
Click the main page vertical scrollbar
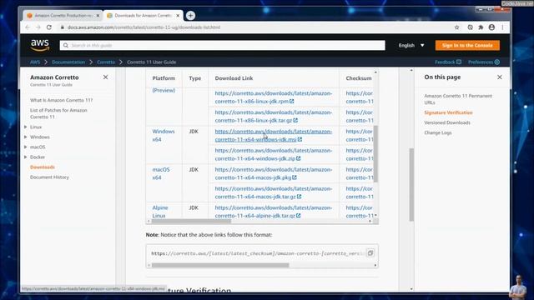point(411,185)
